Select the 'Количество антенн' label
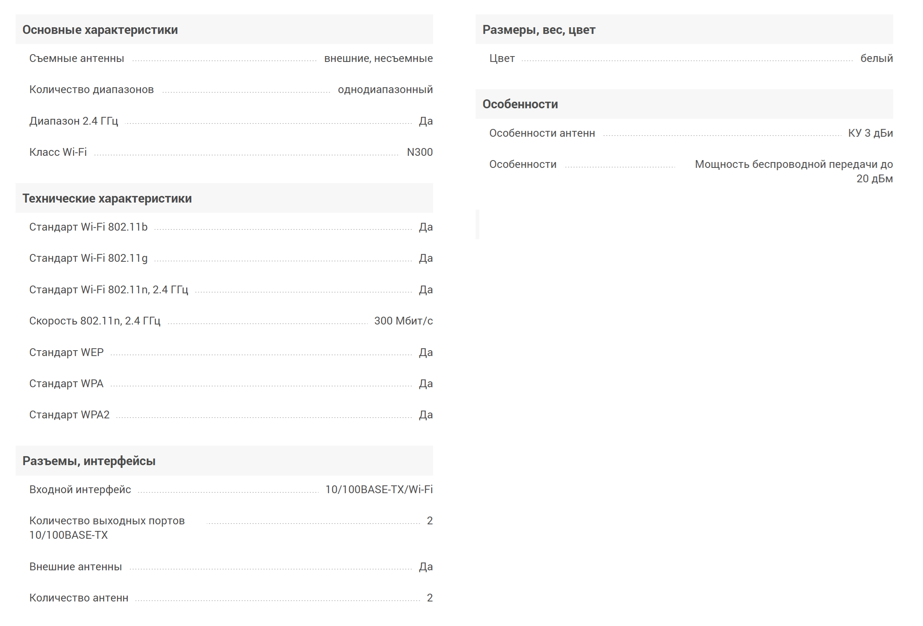This screenshot has height=626, width=923. pos(79,598)
